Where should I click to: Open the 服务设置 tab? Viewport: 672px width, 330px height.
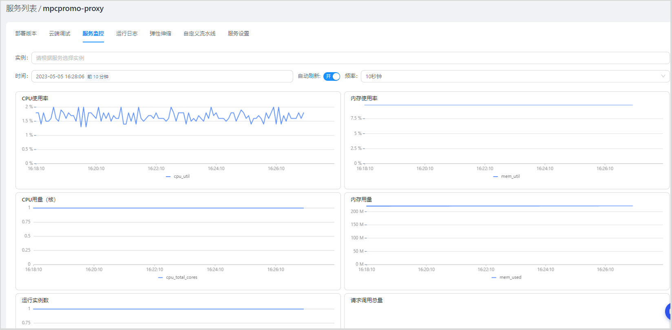point(239,33)
